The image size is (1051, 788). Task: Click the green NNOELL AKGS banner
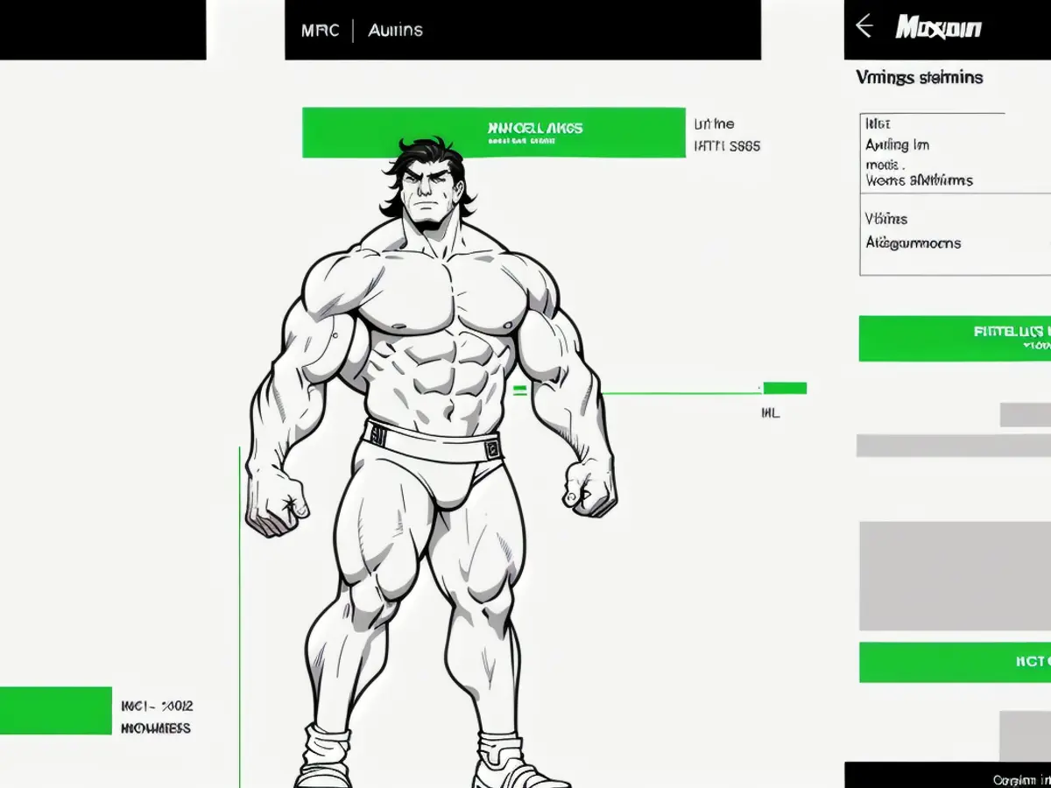(x=493, y=132)
